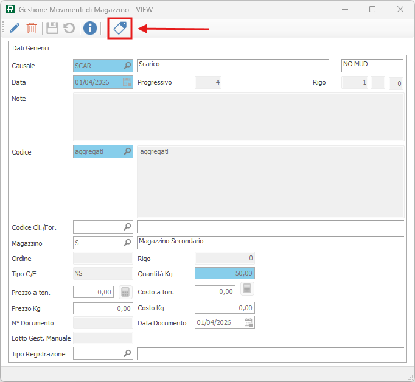
Task: Select the Dati Generici tab
Action: coord(31,48)
